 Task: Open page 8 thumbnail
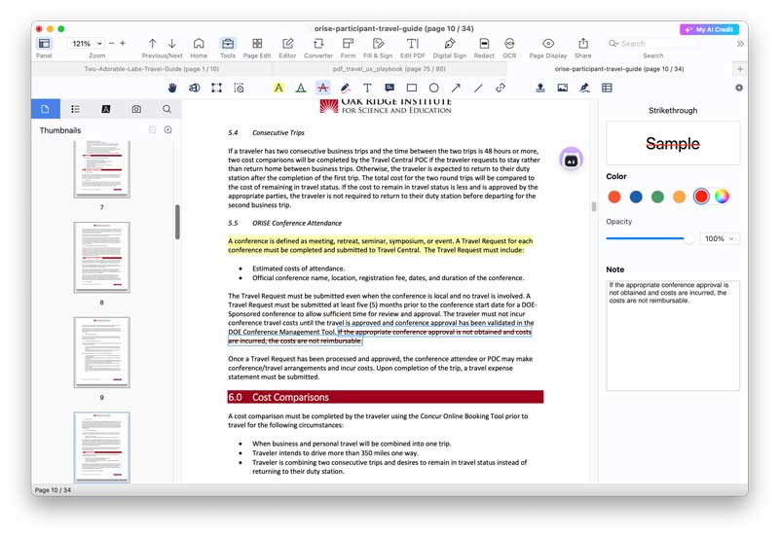pyautogui.click(x=101, y=257)
